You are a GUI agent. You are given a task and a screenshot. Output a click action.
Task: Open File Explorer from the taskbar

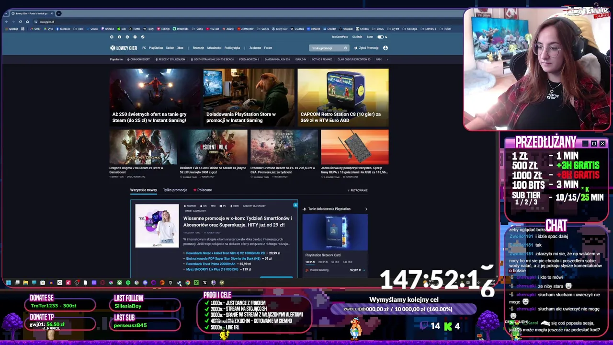[x=25, y=283]
